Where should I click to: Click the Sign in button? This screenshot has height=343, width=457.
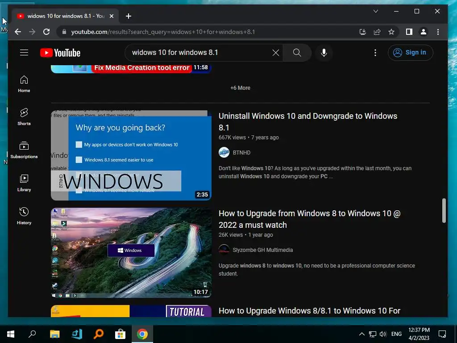coord(410,53)
